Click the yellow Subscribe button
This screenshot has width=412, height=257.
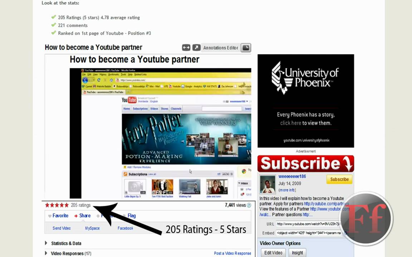point(339,180)
